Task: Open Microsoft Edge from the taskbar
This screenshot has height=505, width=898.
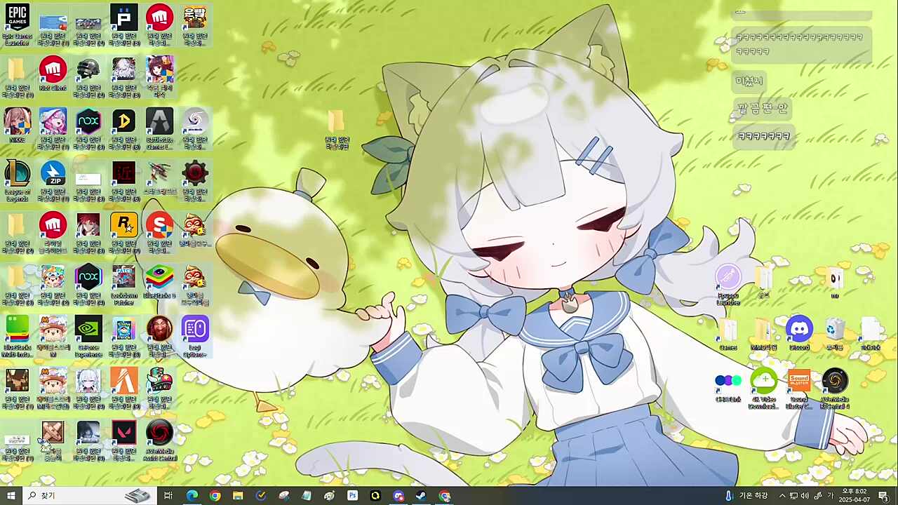Action: [x=192, y=496]
